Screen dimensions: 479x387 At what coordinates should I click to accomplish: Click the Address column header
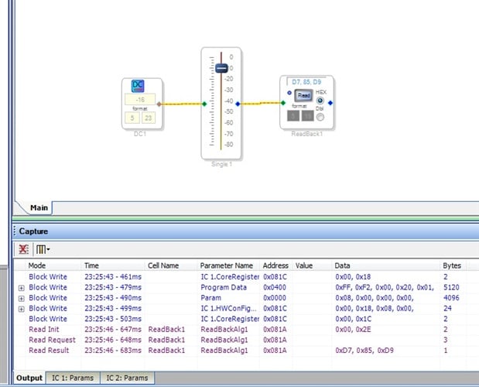[275, 265]
